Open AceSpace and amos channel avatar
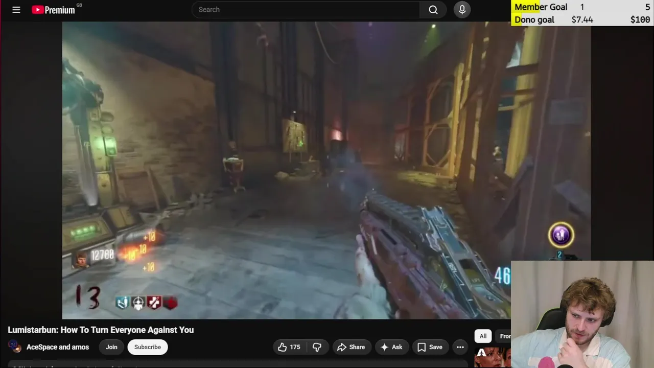The image size is (654, 368). coord(15,347)
